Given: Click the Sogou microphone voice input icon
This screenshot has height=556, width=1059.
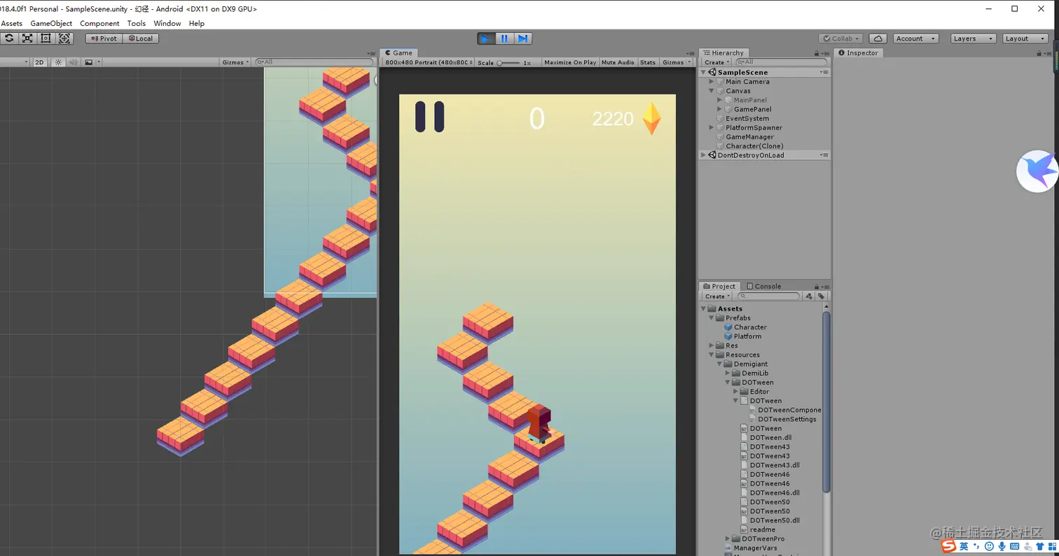Looking at the screenshot, I should (1002, 546).
